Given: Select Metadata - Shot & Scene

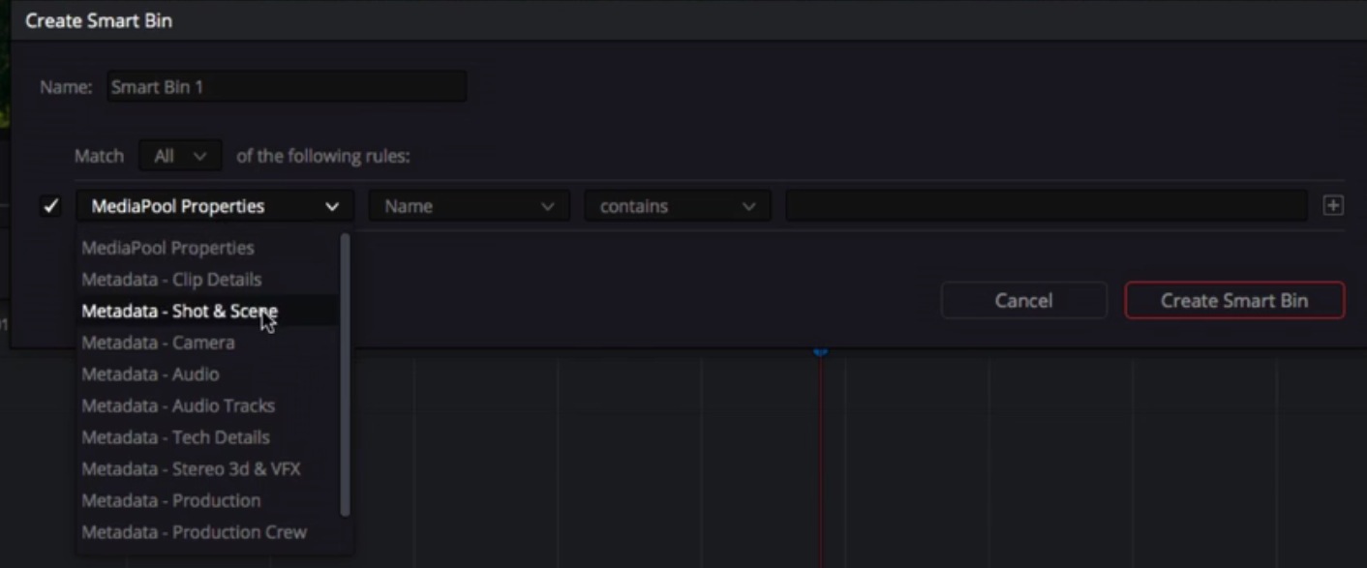Looking at the screenshot, I should coord(179,312).
